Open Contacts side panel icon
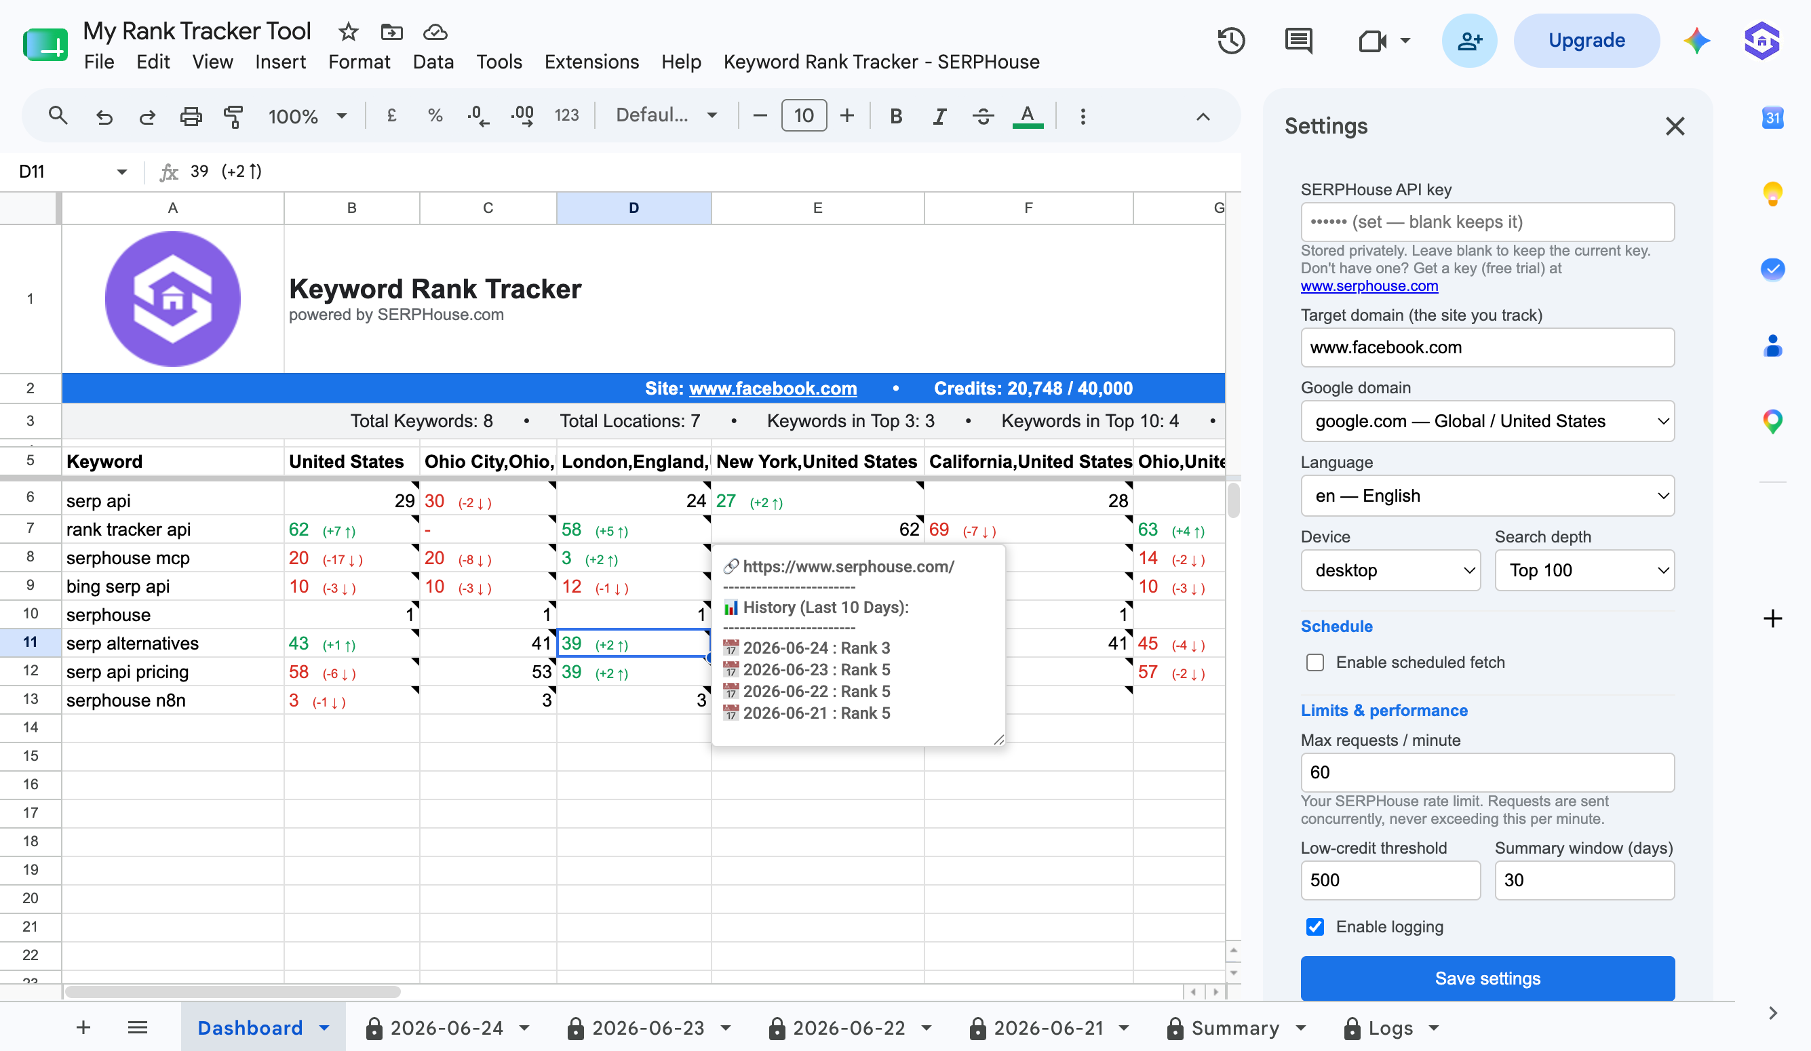 tap(1772, 346)
